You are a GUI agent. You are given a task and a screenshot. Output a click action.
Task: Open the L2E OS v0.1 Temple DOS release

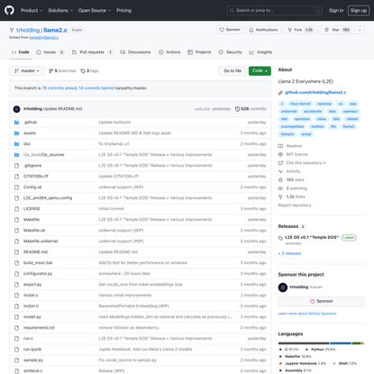coord(312,237)
